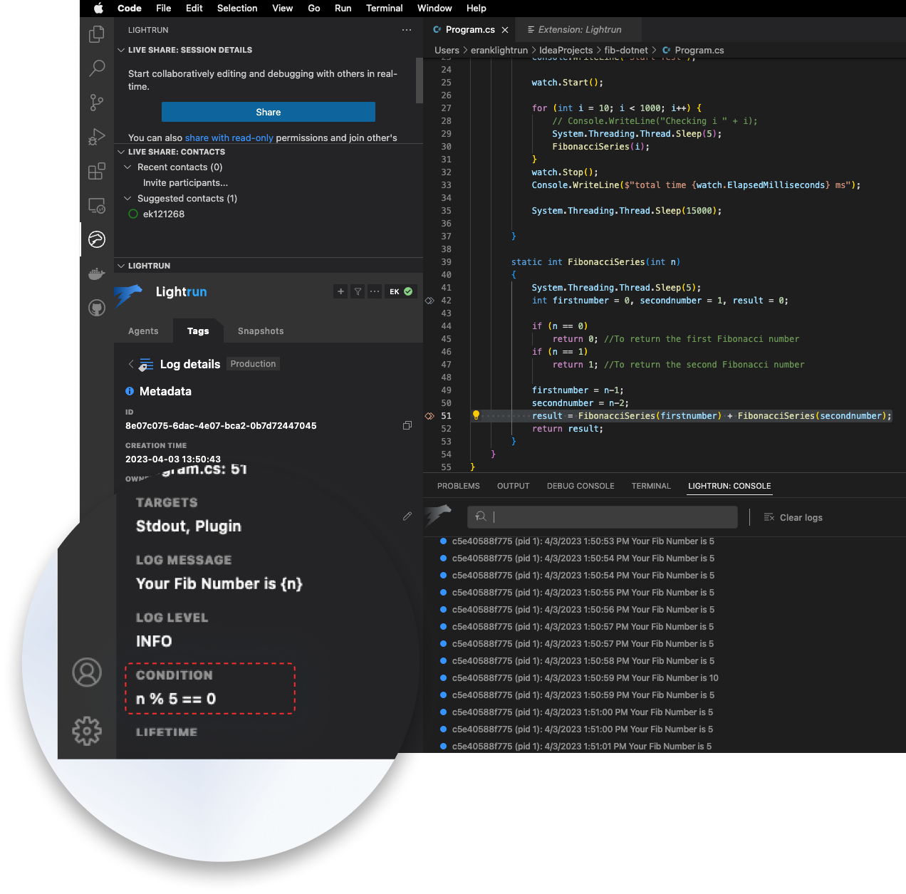
Task: Open the Apple menu
Action: point(98,9)
